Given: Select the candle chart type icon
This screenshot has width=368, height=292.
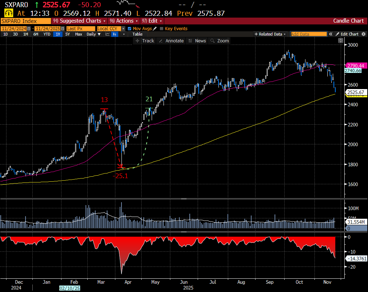Looking at the screenshot, I should 115,34.
